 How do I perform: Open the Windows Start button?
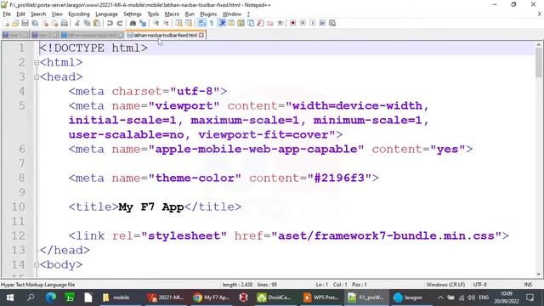tap(10, 297)
